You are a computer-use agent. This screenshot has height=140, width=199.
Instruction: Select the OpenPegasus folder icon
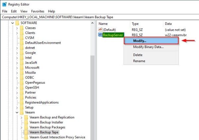pos(22,82)
